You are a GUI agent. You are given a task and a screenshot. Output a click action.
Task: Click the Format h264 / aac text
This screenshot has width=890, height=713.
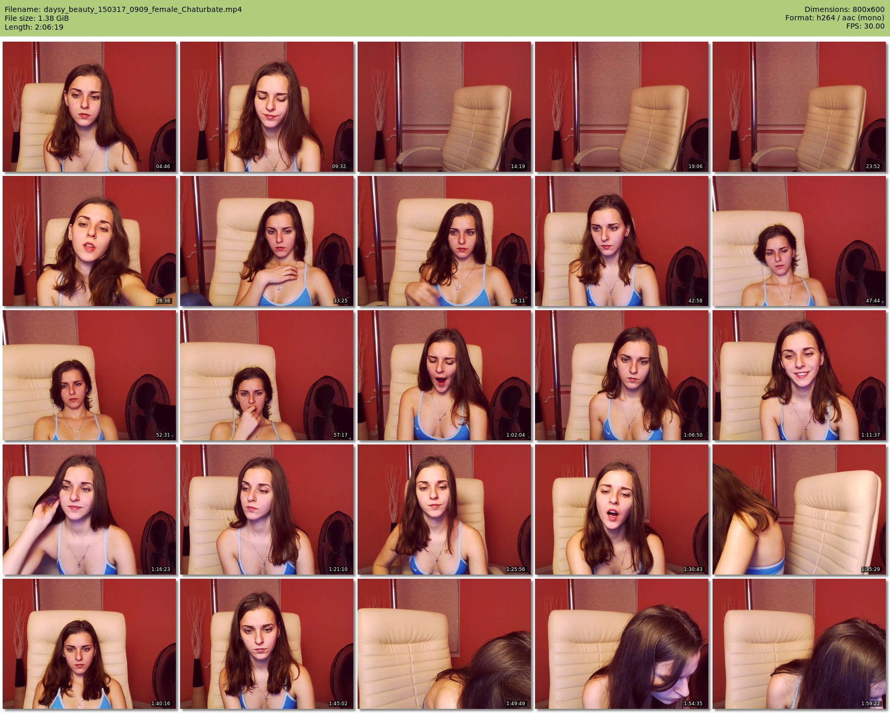pyautogui.click(x=835, y=18)
